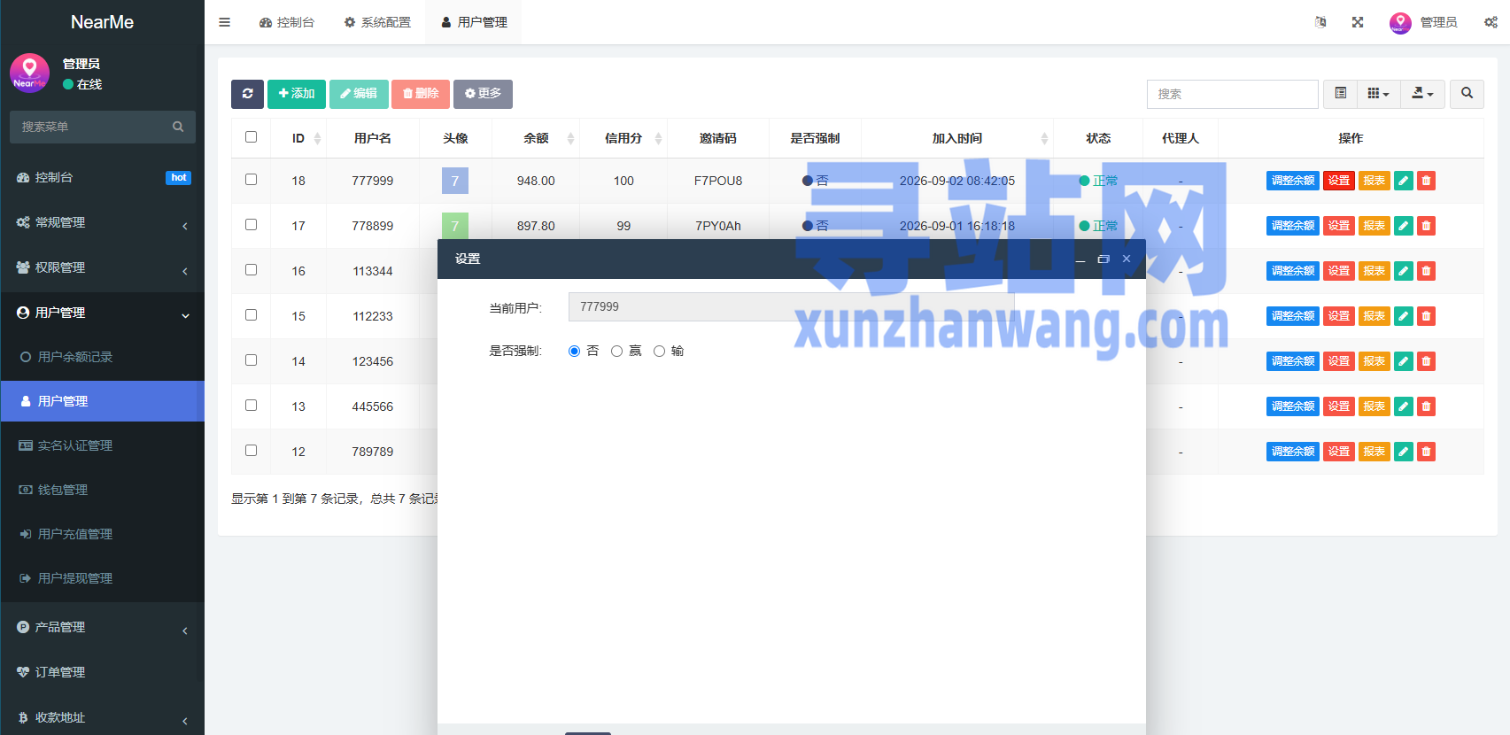Check the select-all checkbox in table header
1510x735 pixels.
tap(252, 137)
